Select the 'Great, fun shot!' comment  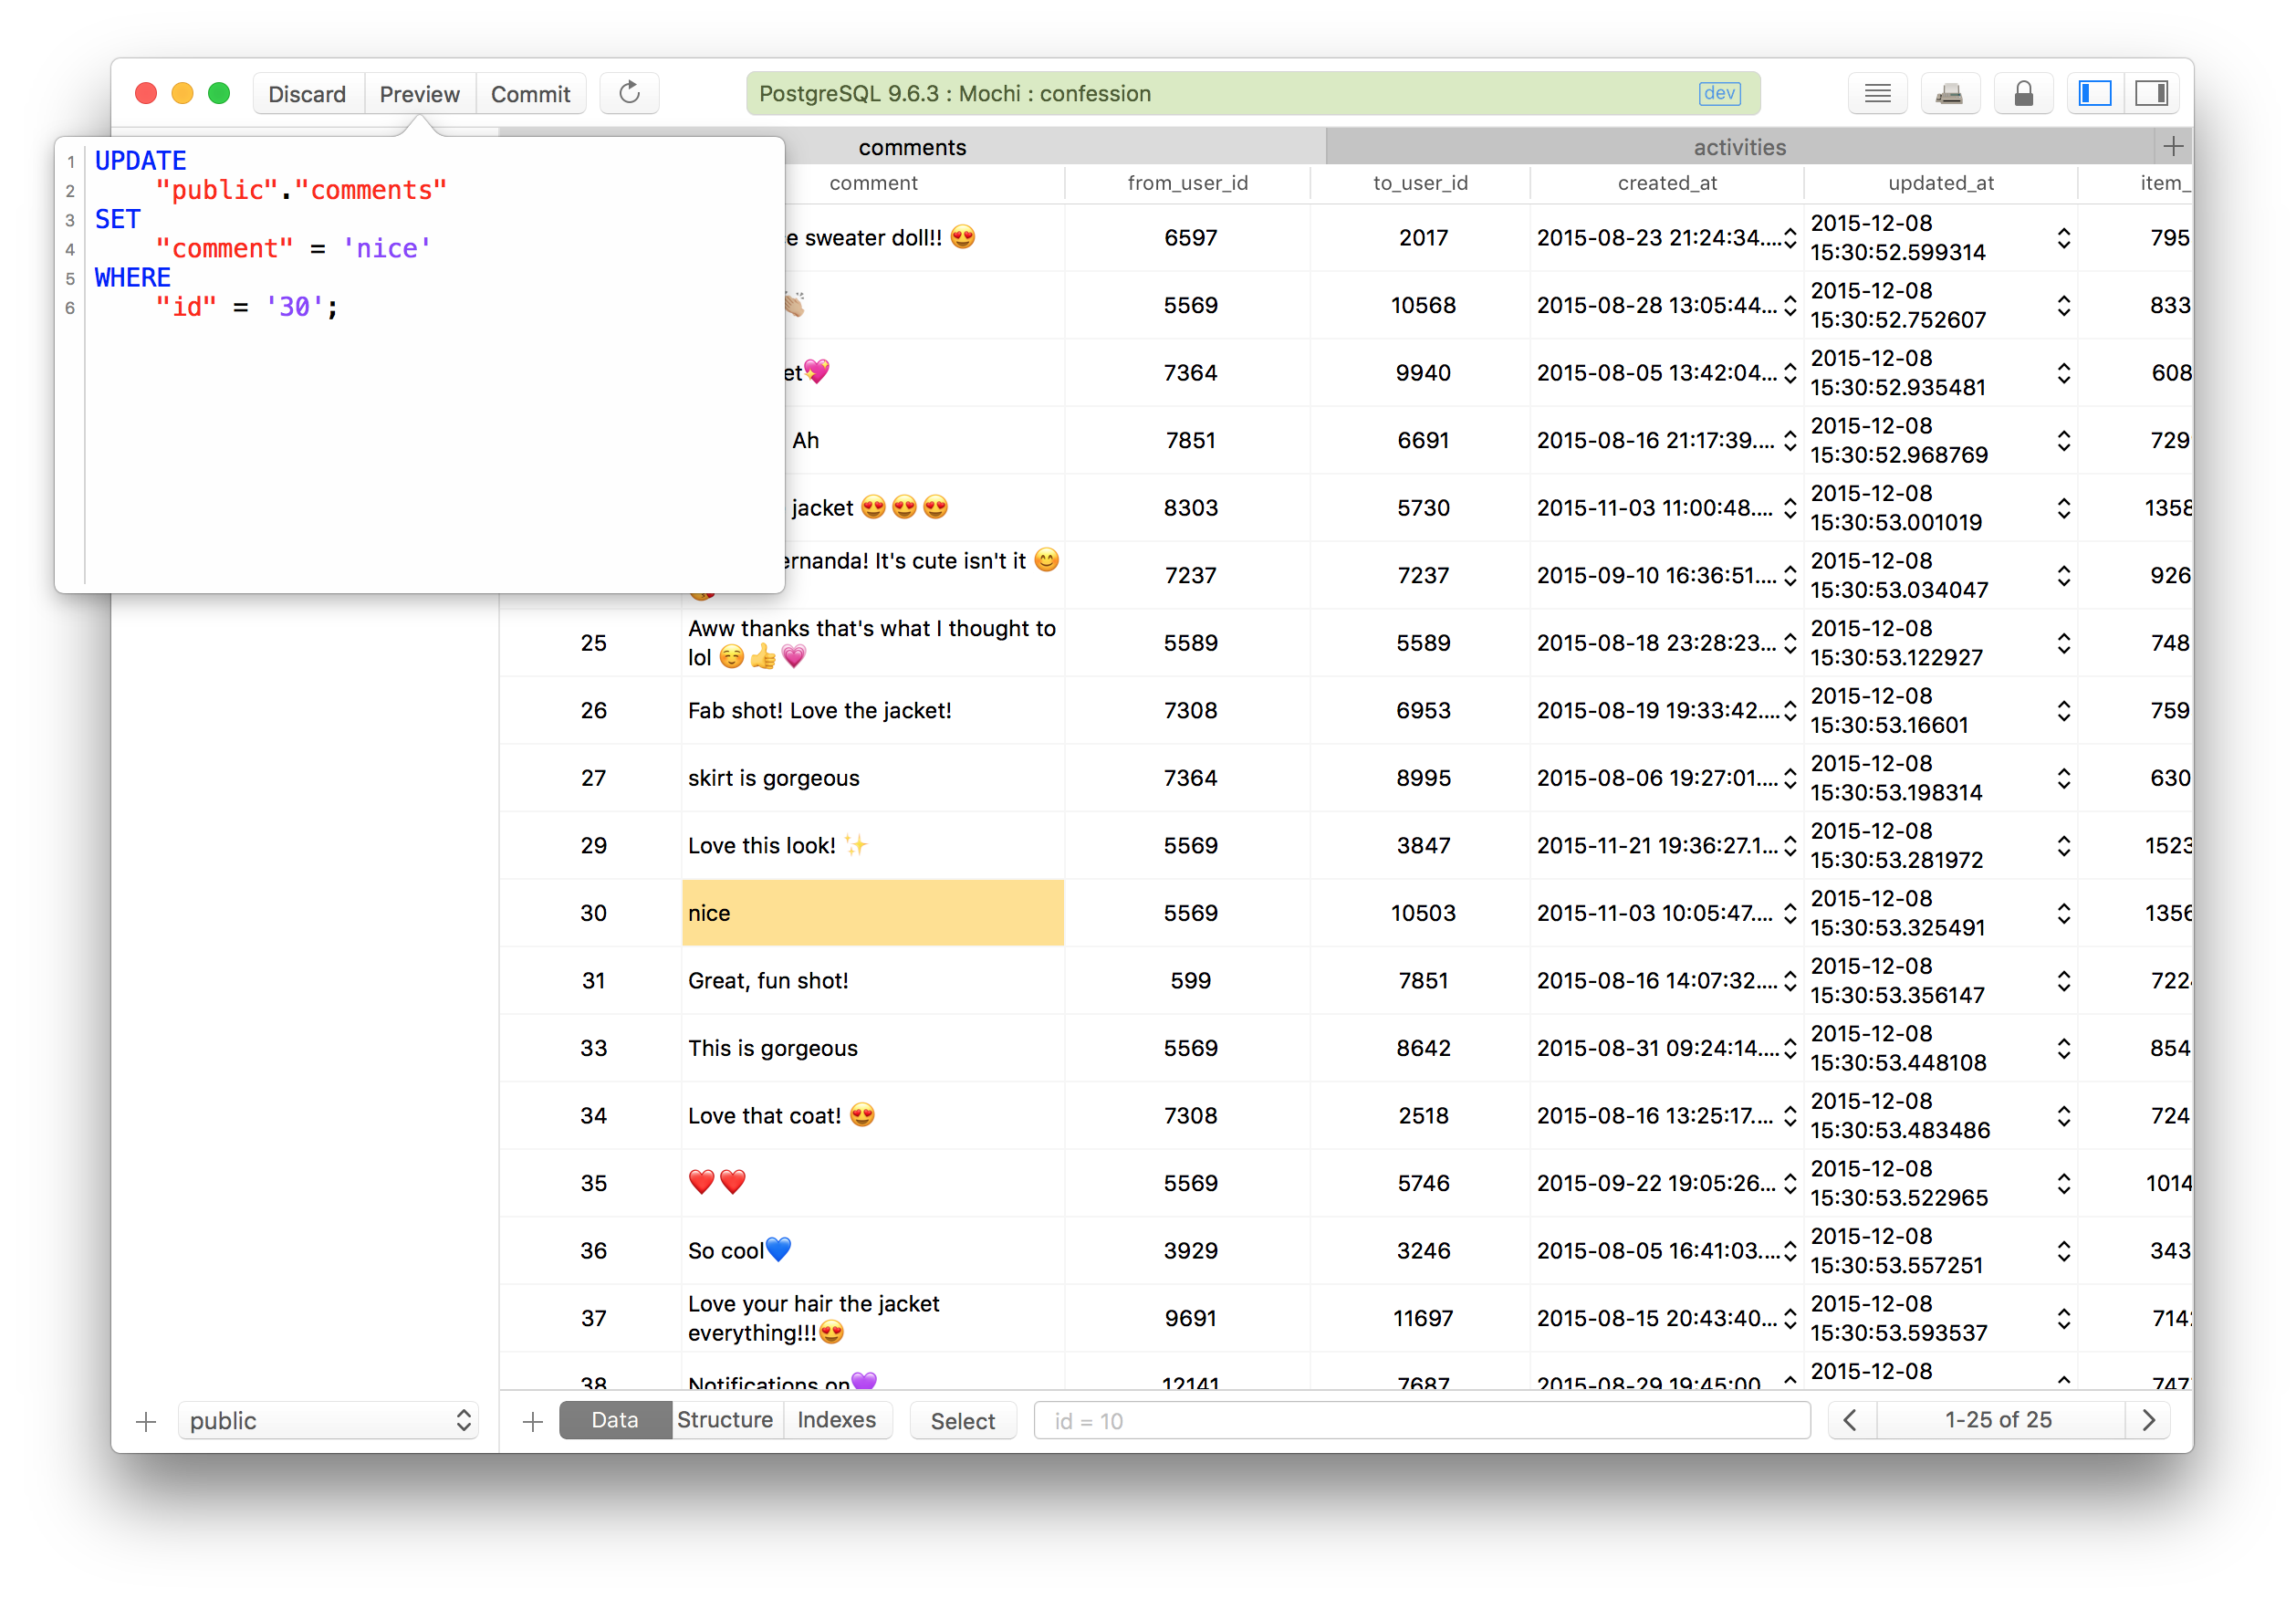point(873,981)
